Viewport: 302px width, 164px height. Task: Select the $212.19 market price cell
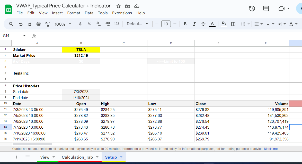[x=81, y=55]
